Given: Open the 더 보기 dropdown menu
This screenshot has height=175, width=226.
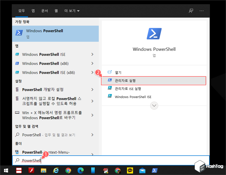Looking at the screenshot, I should 71,11.
